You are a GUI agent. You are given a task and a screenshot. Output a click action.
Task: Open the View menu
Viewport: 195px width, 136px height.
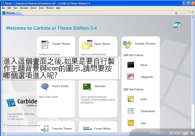(16, 8)
